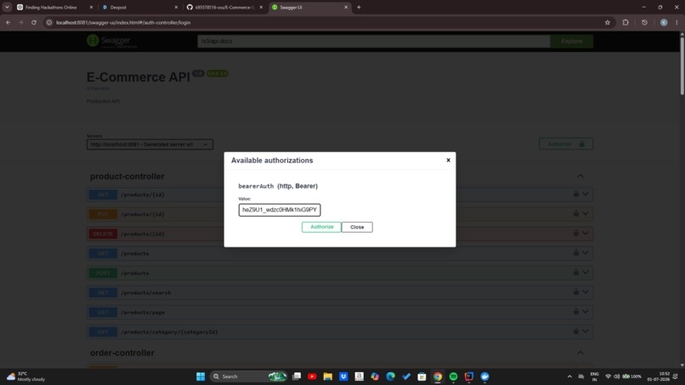Viewport: 685px width, 385px height.
Task: Collapse the product-controller section
Action: click(x=580, y=176)
